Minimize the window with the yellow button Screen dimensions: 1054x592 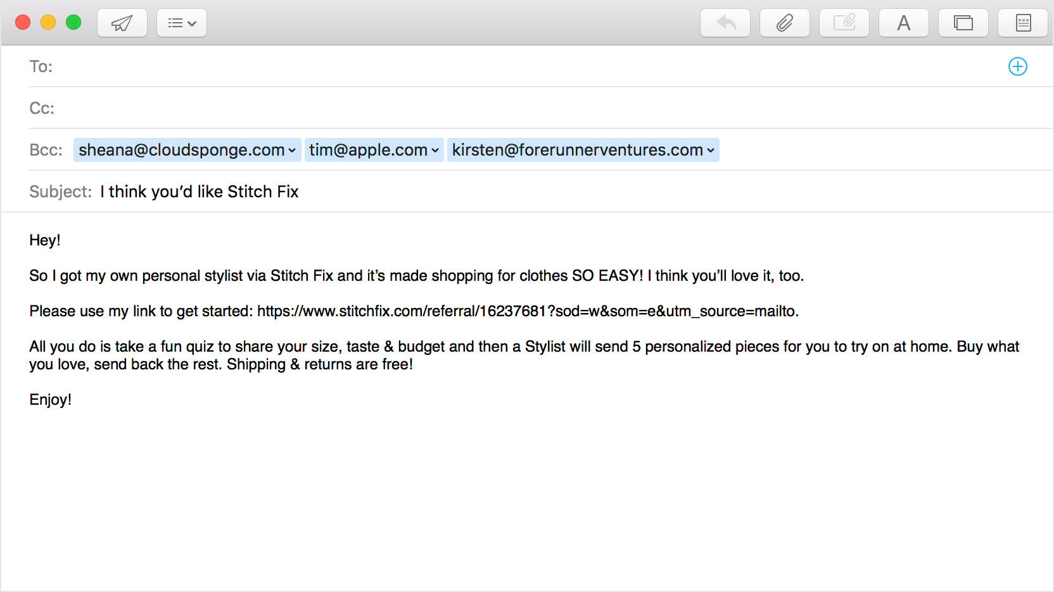(x=48, y=23)
